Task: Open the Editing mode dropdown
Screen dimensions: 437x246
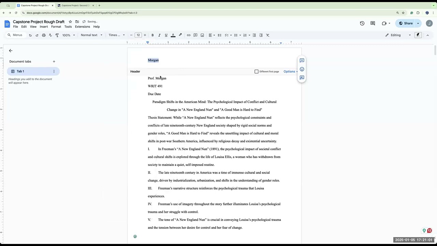Action: click(398, 35)
